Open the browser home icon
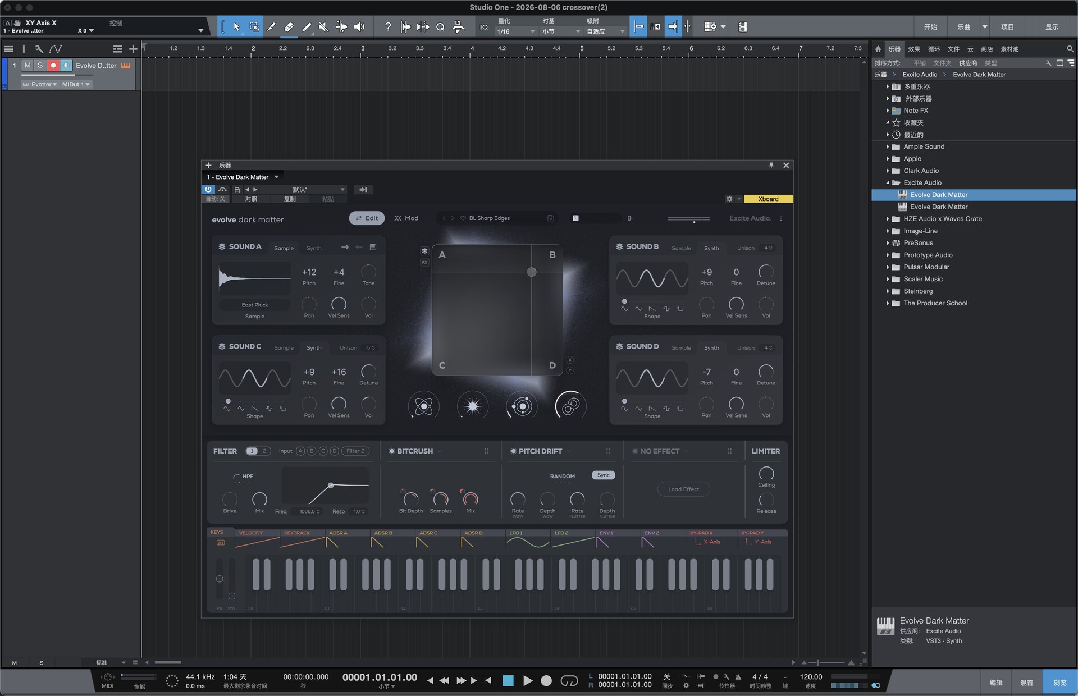Screen dimensions: 1078x696 coord(878,49)
